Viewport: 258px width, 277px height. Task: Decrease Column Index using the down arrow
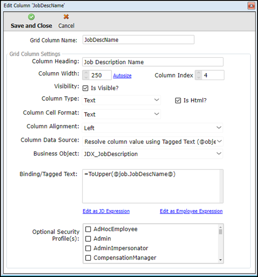coord(199,78)
